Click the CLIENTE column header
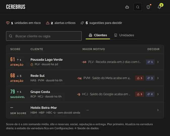Screen dimensions: 170x136 pyautogui.click(x=37, y=49)
